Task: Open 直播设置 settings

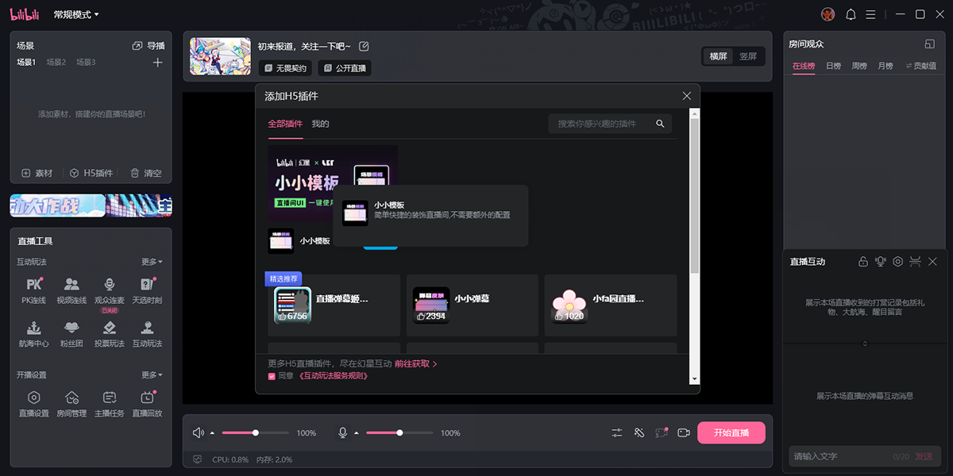Action: coord(34,404)
